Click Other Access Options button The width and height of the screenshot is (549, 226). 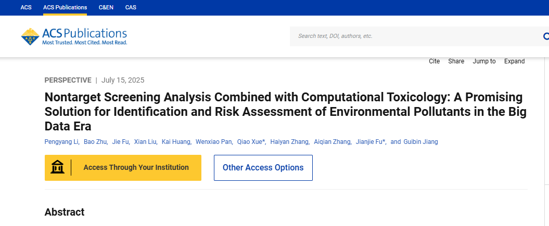click(x=263, y=168)
